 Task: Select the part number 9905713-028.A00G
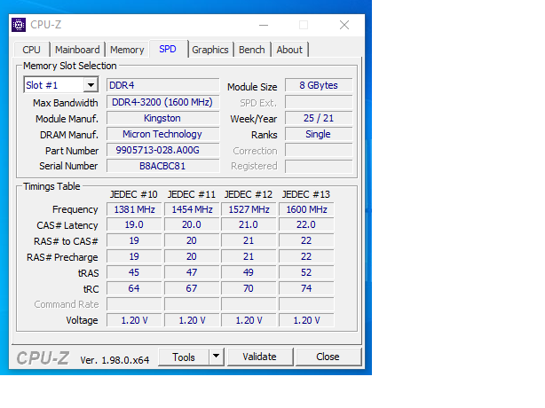click(162, 150)
